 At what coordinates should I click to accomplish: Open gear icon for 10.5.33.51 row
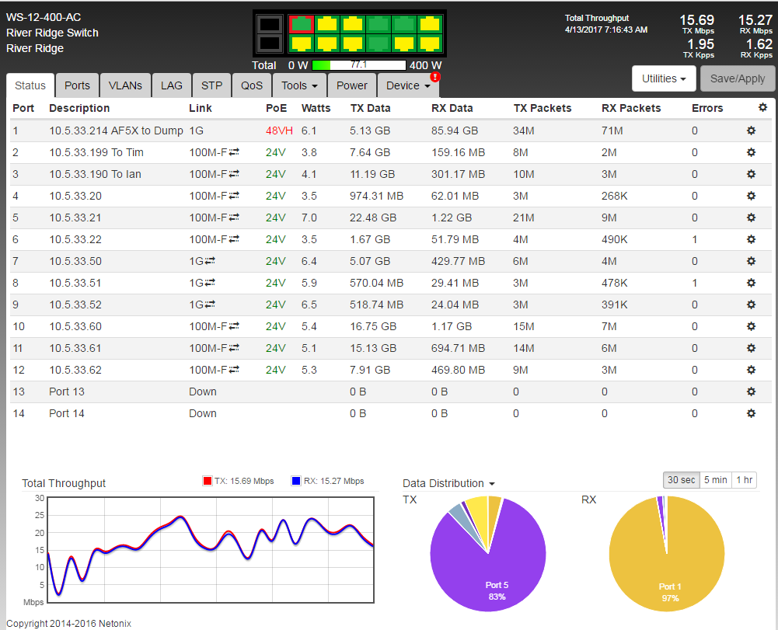751,283
